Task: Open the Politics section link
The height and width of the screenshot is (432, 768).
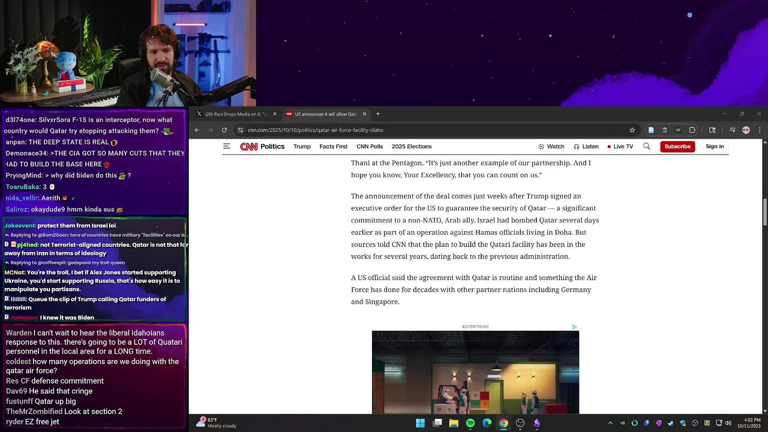Action: pos(272,146)
